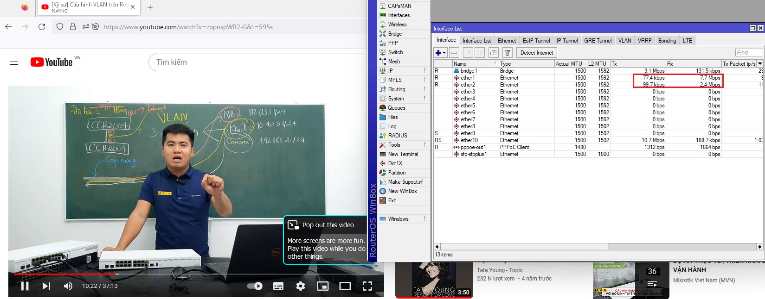Switch to the LTE tab
This screenshot has width=765, height=299.
pyautogui.click(x=688, y=41)
